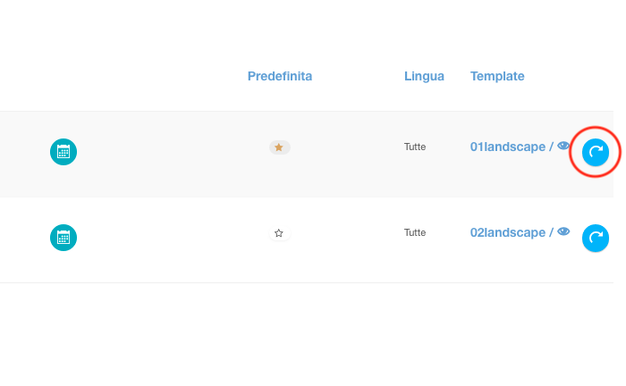Image resolution: width=626 pixels, height=386 pixels.
Task: Click the blue refresh button for 01landscape
Action: point(596,152)
